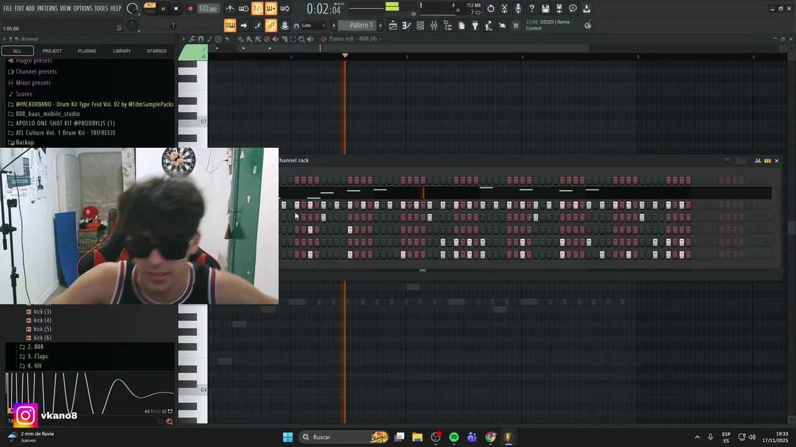Click the tempo tapper icon
Screen dimensions: 796x447
(489, 25)
